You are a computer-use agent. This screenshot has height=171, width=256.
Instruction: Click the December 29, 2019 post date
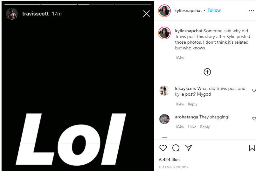click(174, 167)
